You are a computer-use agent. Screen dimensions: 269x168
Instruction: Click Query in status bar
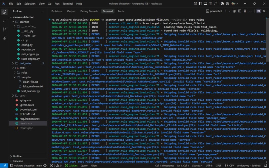(84, 166)
